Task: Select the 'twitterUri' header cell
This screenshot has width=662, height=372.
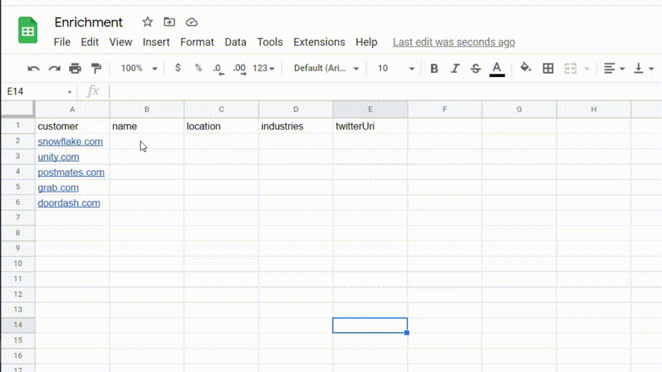Action: tap(370, 126)
